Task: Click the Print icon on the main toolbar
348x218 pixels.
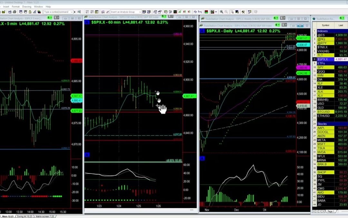Action: tap(14, 12)
